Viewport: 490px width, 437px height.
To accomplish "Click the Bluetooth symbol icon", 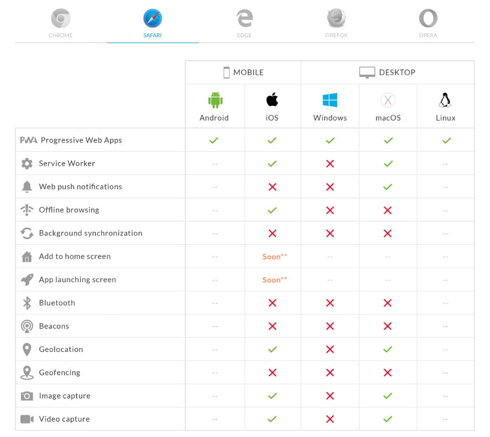I will point(27,303).
